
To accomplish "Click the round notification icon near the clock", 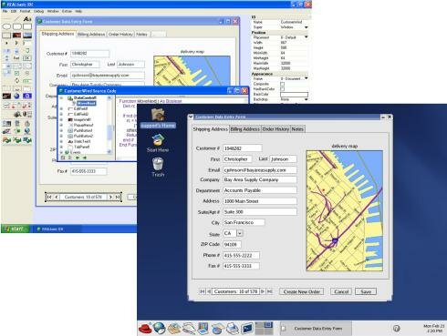I will pos(396,329).
